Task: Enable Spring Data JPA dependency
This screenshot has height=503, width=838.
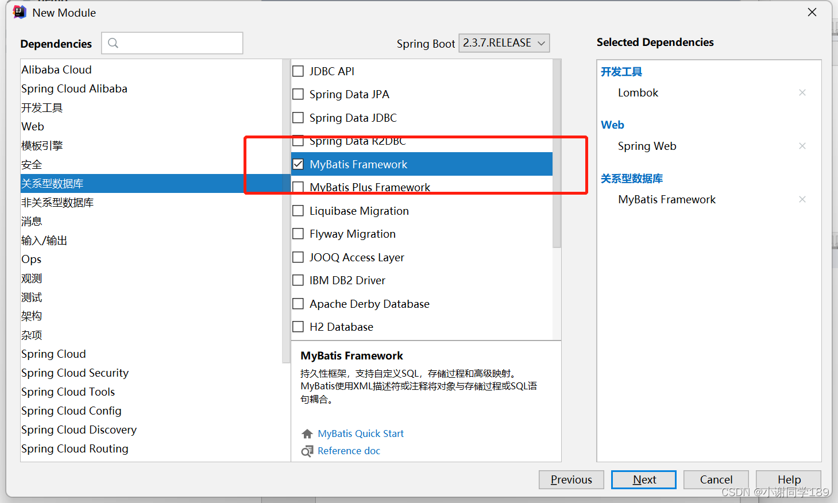Action: click(298, 94)
